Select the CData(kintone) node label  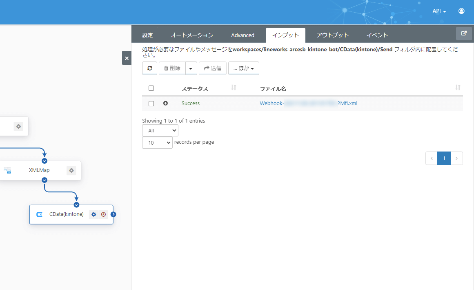click(x=67, y=214)
